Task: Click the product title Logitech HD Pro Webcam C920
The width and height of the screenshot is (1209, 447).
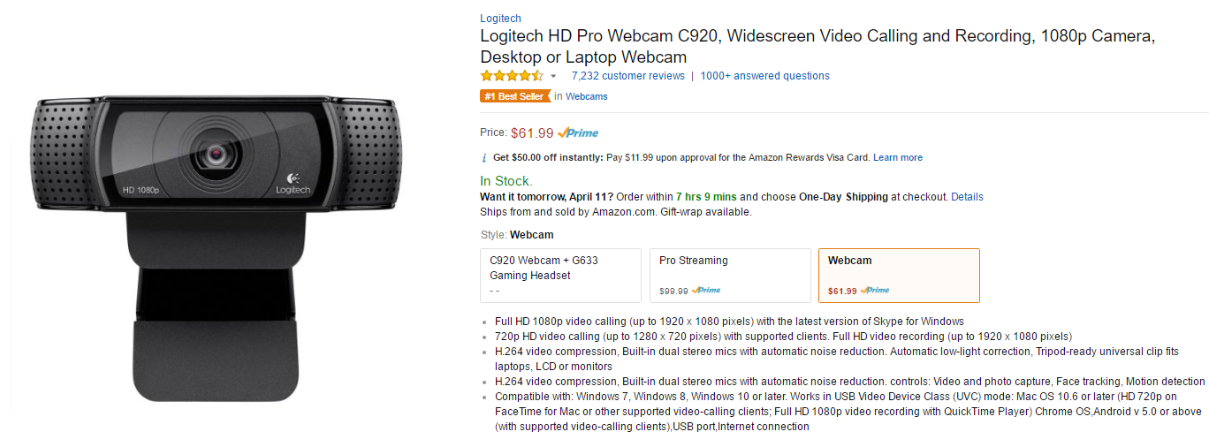Action: pyautogui.click(x=817, y=47)
